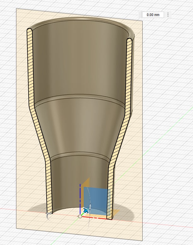Click the origin point circle at axis intersection
Viewport: 193px width, 245px height.
(80, 216)
